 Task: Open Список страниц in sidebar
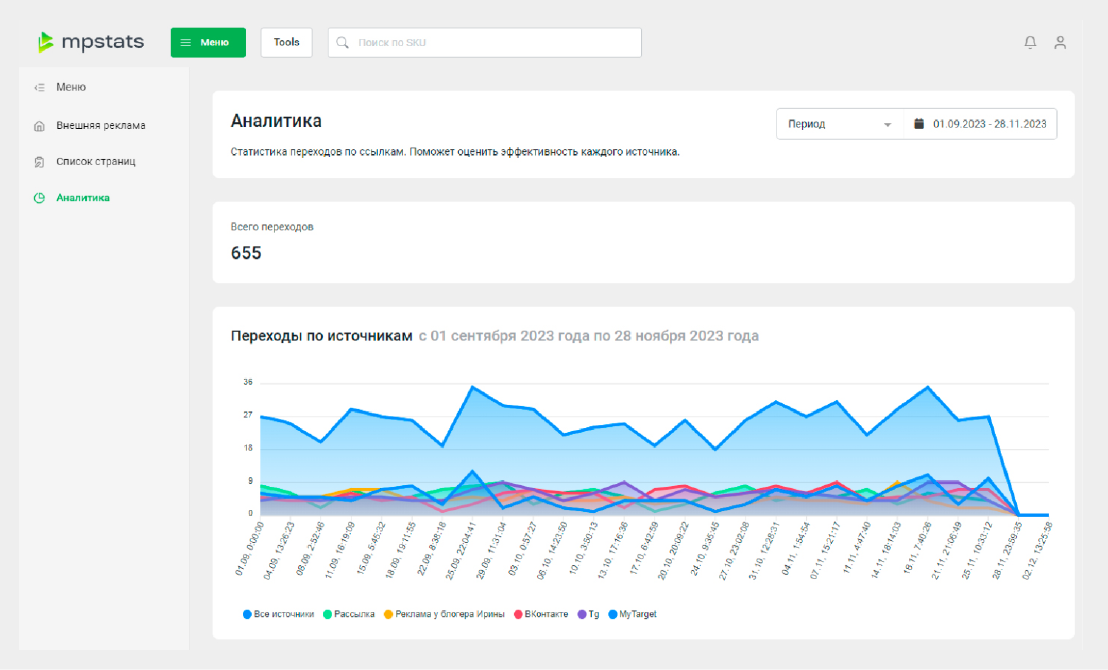[96, 161]
